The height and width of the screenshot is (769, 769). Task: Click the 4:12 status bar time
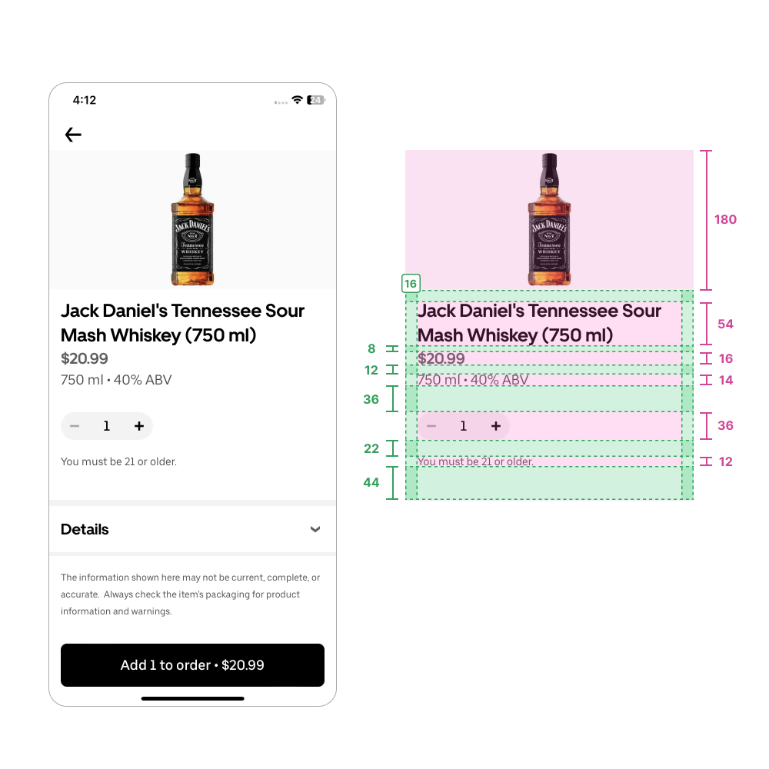point(85,100)
